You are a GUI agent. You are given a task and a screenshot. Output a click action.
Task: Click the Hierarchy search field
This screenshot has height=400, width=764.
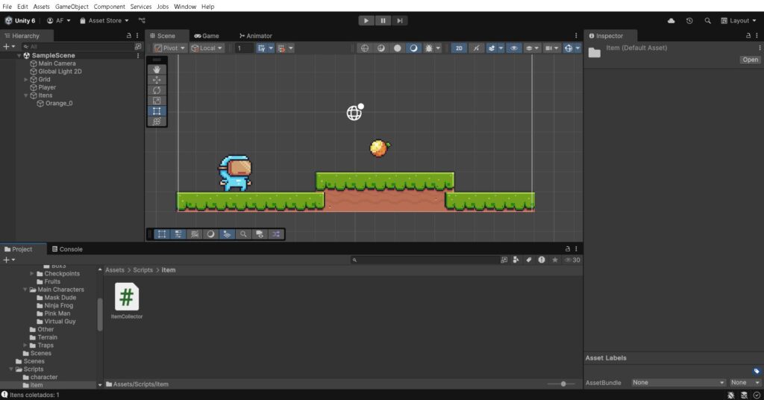click(x=78, y=46)
